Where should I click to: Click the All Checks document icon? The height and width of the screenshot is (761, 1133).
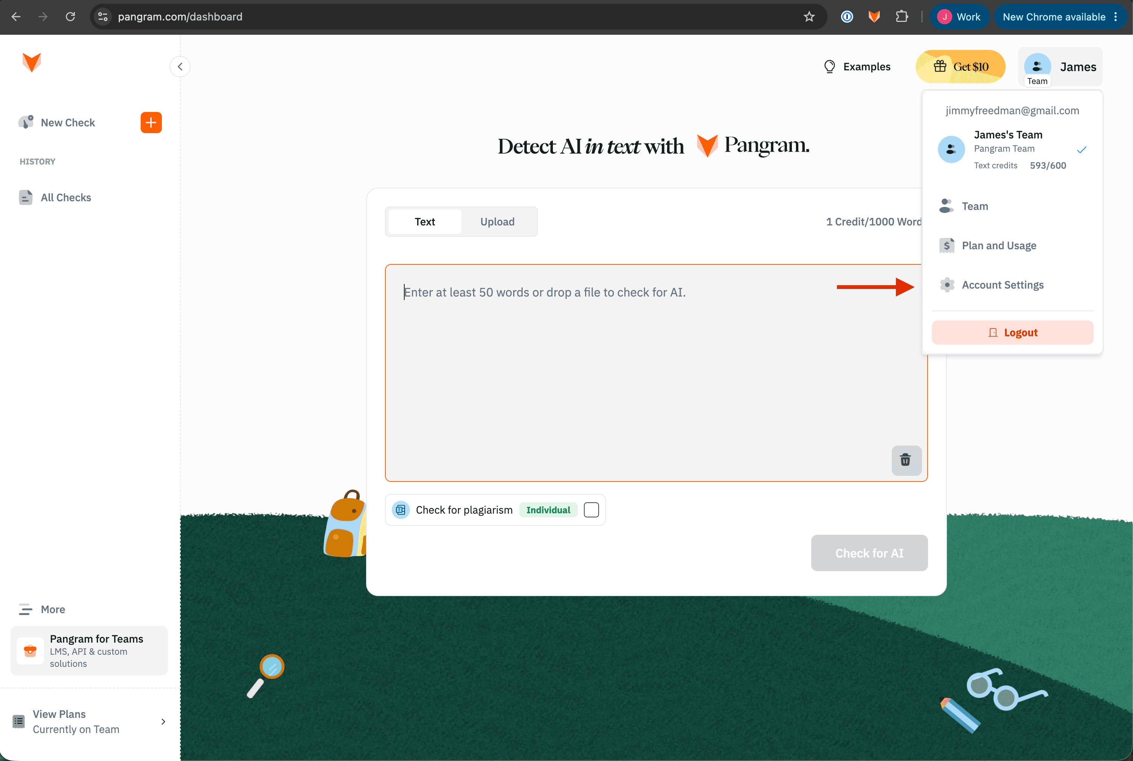(x=26, y=197)
